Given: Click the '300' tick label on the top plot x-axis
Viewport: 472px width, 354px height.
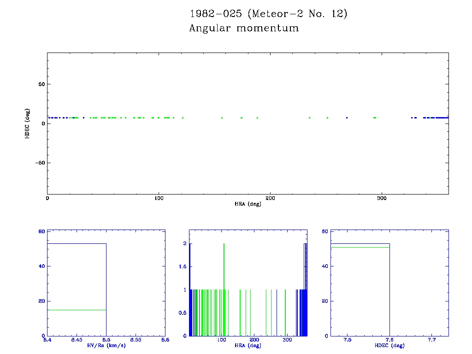Looking at the screenshot, I should (x=382, y=198).
